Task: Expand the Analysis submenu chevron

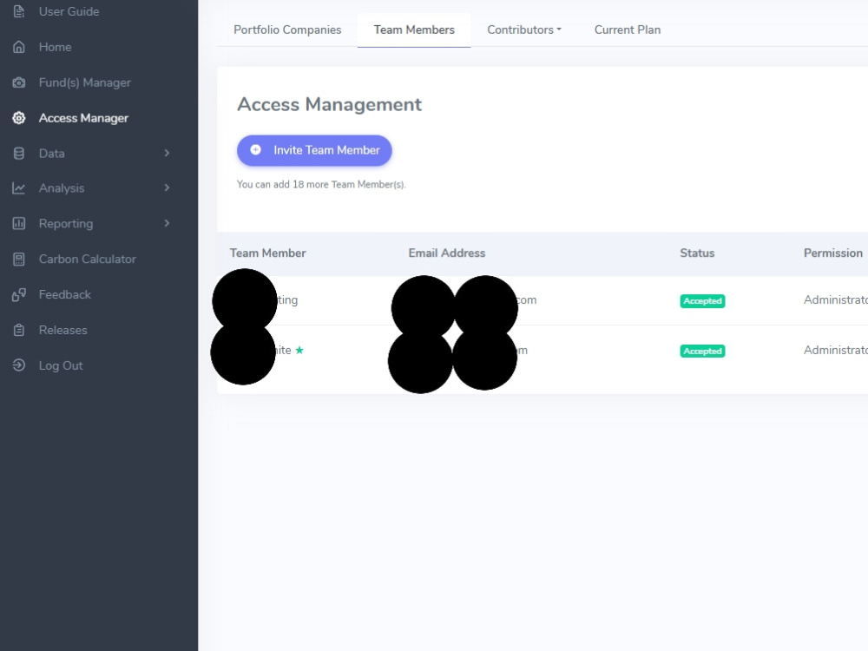Action: (x=167, y=188)
